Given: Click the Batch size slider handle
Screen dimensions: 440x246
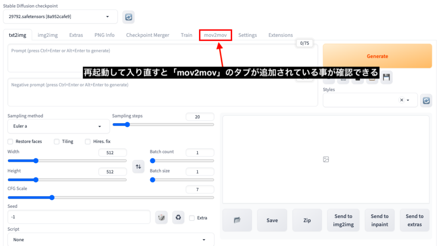Looking at the screenshot, I should [x=153, y=180].
